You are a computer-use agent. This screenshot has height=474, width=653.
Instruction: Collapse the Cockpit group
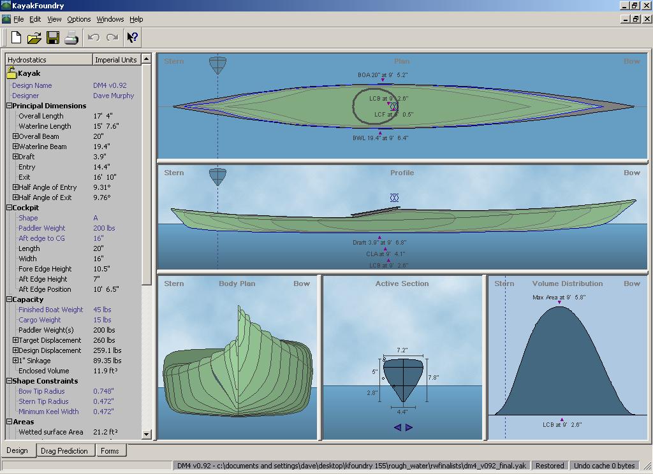pyautogui.click(x=9, y=208)
